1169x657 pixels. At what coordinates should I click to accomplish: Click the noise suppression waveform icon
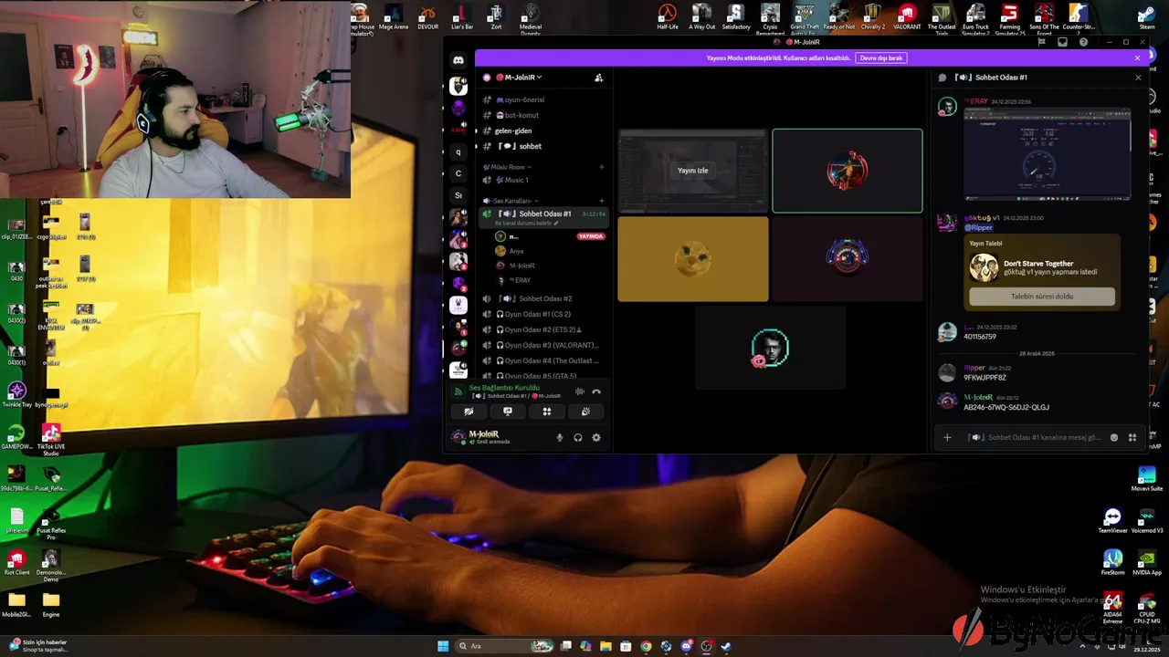click(579, 391)
